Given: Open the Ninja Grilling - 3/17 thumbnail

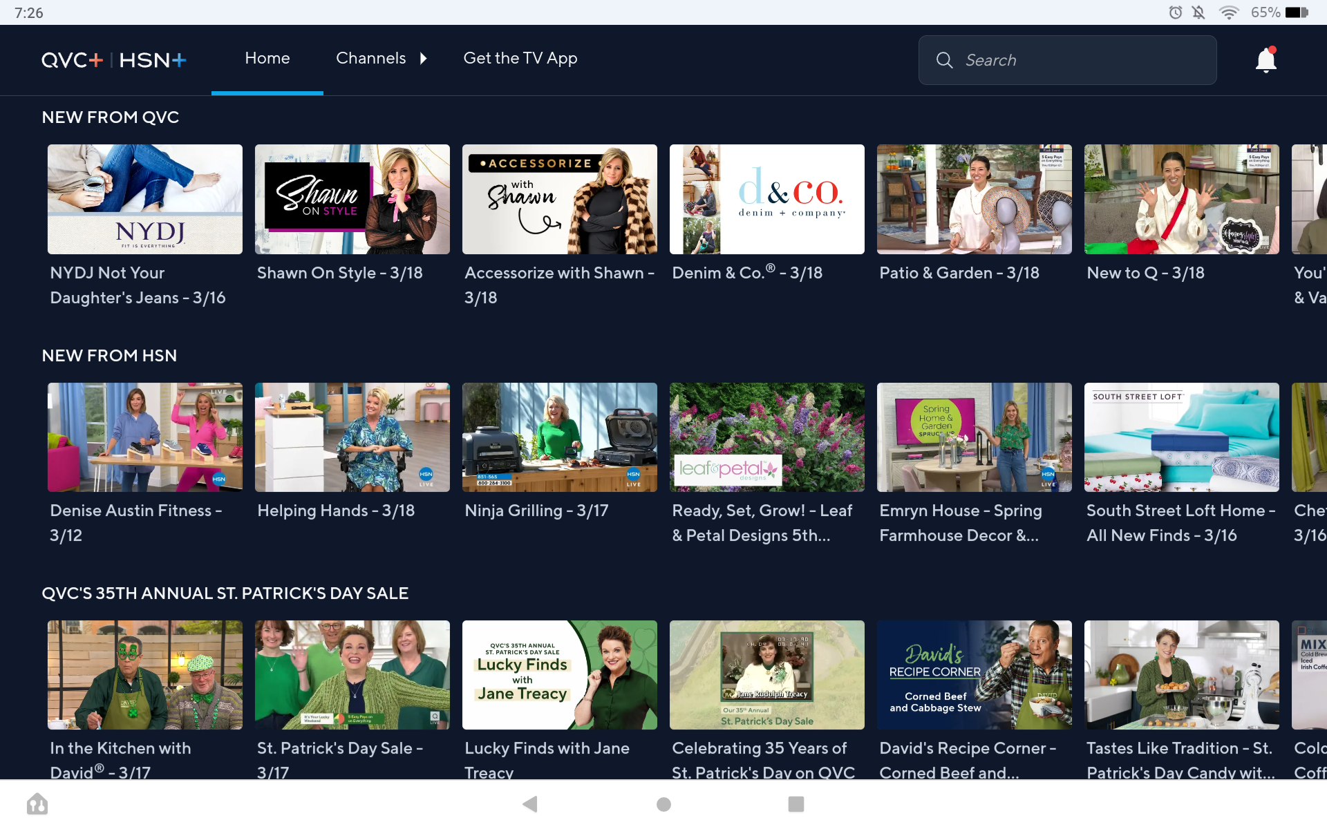Looking at the screenshot, I should pyautogui.click(x=559, y=437).
